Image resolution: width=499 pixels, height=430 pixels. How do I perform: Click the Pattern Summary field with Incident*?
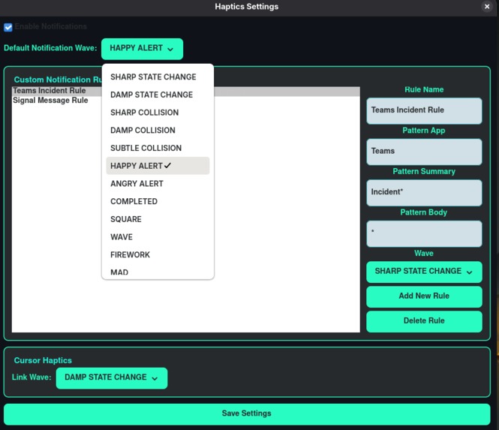coord(424,193)
